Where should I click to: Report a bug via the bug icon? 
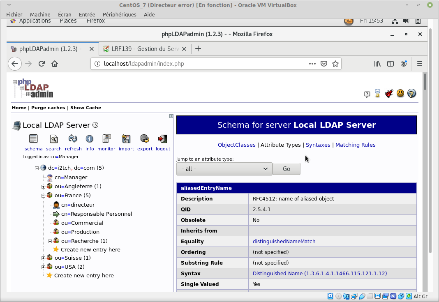[389, 94]
